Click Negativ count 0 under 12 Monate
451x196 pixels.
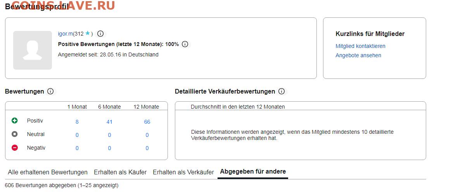[x=147, y=148]
